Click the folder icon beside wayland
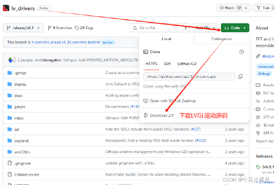Image resolution: width=274 pixels, height=185 pixels. [x=10, y=140]
